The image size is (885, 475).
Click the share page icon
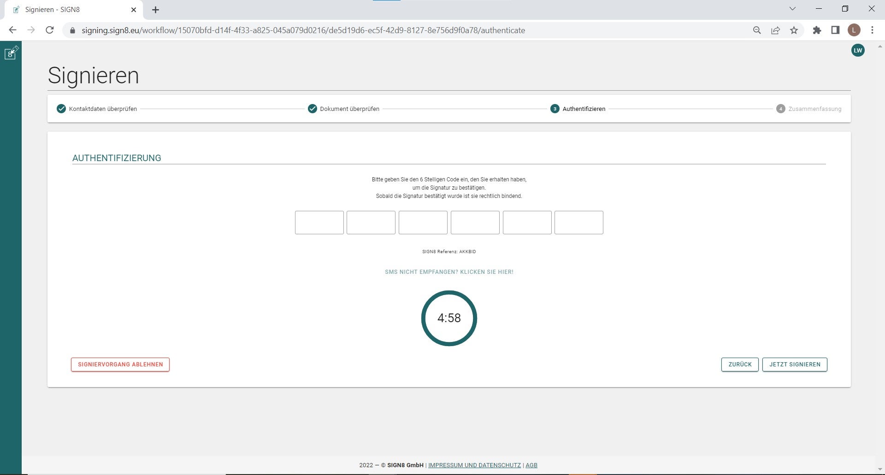pyautogui.click(x=775, y=30)
